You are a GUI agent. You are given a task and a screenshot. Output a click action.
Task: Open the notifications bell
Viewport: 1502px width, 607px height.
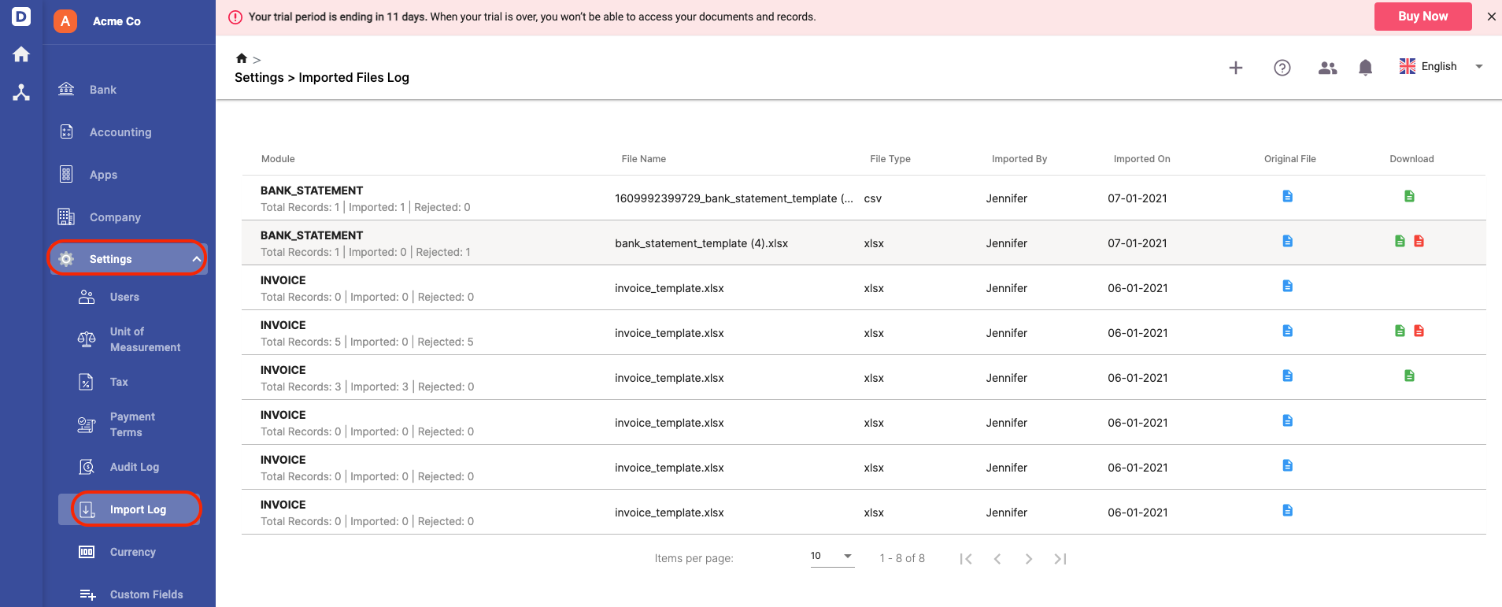tap(1366, 68)
